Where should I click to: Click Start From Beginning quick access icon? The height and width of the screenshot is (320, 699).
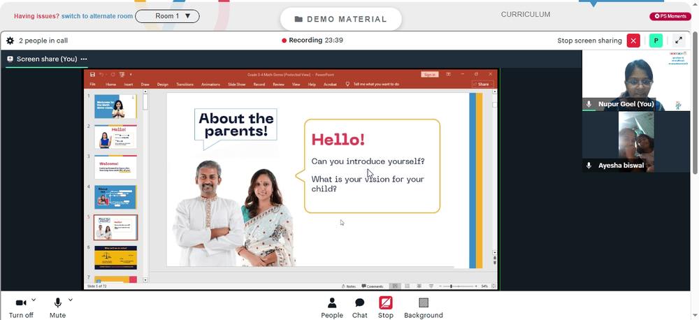(122, 75)
